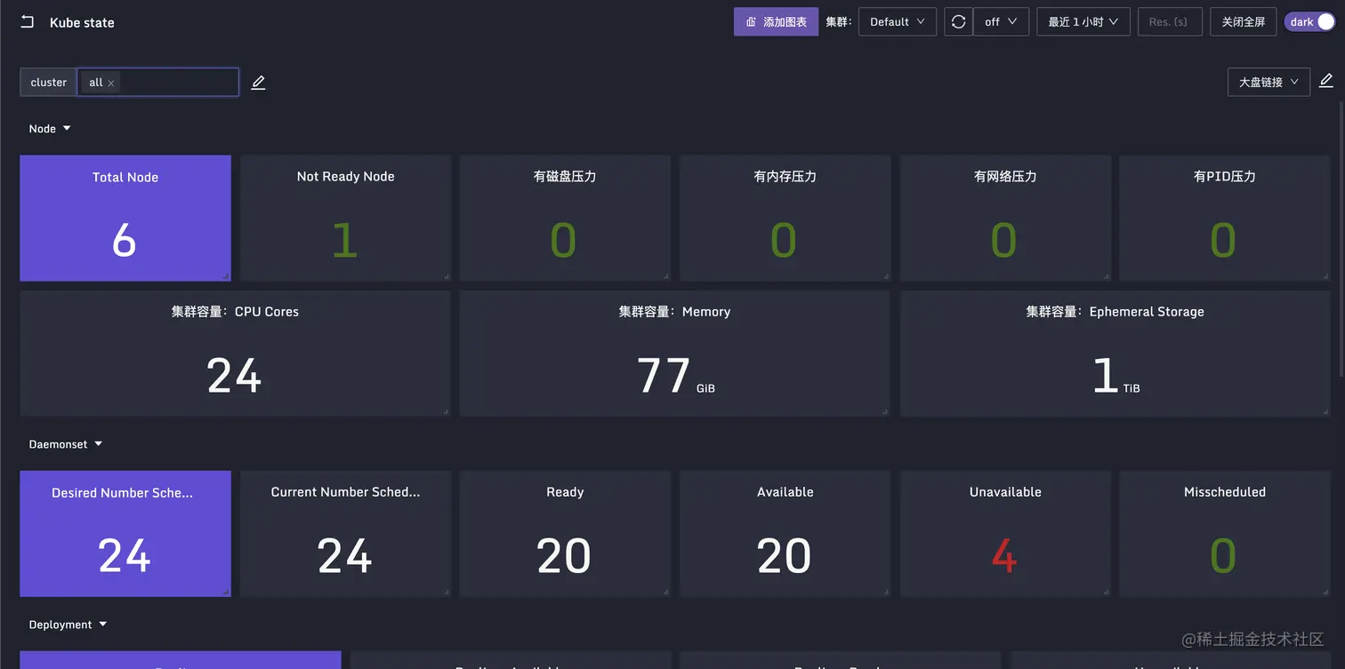Remove the 'all' tag from the cluster filter
The width and height of the screenshot is (1345, 669).
[x=111, y=84]
